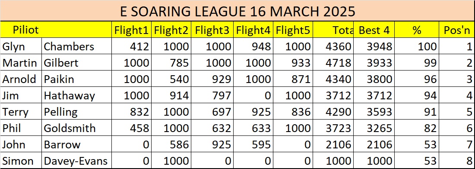Select the cell containing Chambers
The width and height of the screenshot is (475, 169).
coord(76,46)
